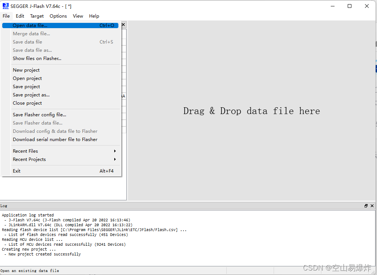Click log line 'Application log started'

coord(28,215)
